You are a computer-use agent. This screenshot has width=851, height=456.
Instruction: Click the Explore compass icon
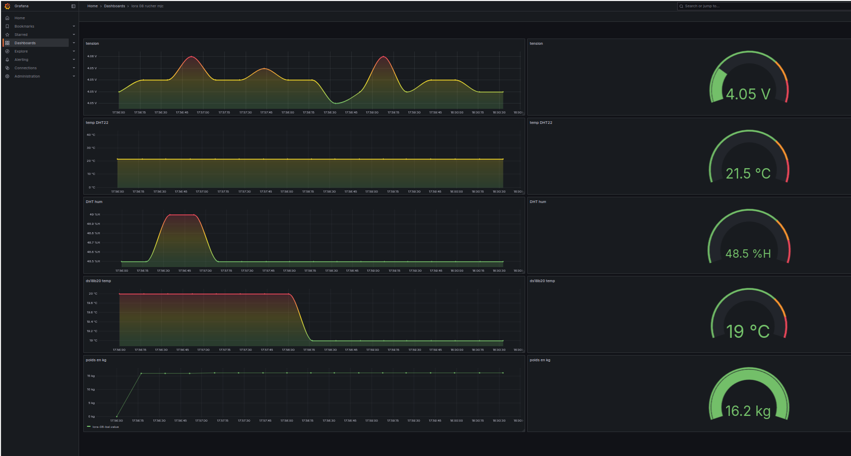tap(7, 52)
